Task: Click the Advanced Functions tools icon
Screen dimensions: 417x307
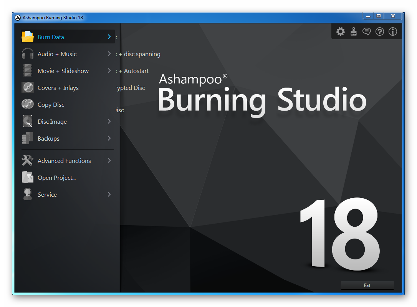Action: [27, 161]
